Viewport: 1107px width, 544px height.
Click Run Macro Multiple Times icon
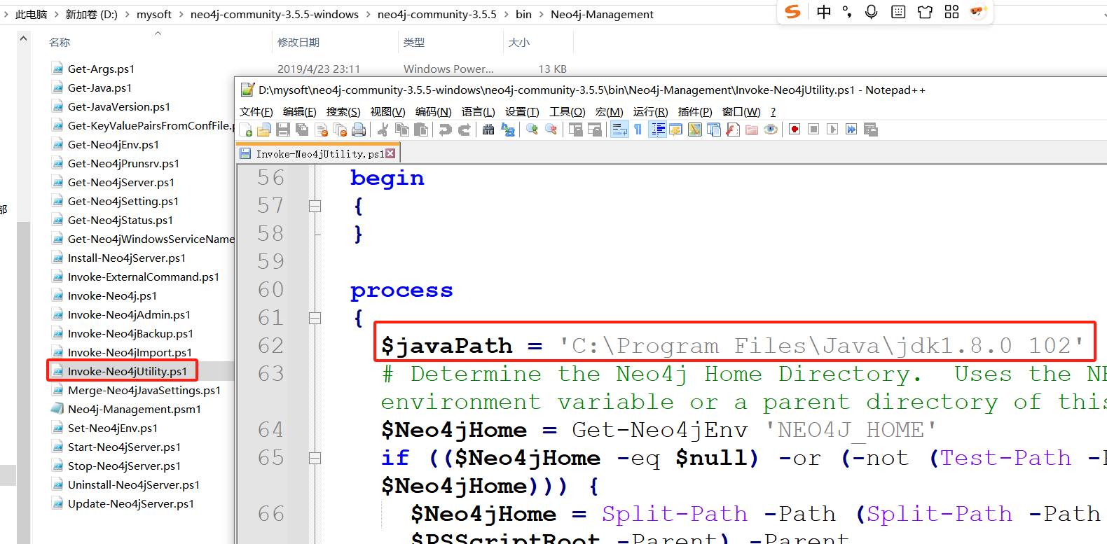click(851, 130)
